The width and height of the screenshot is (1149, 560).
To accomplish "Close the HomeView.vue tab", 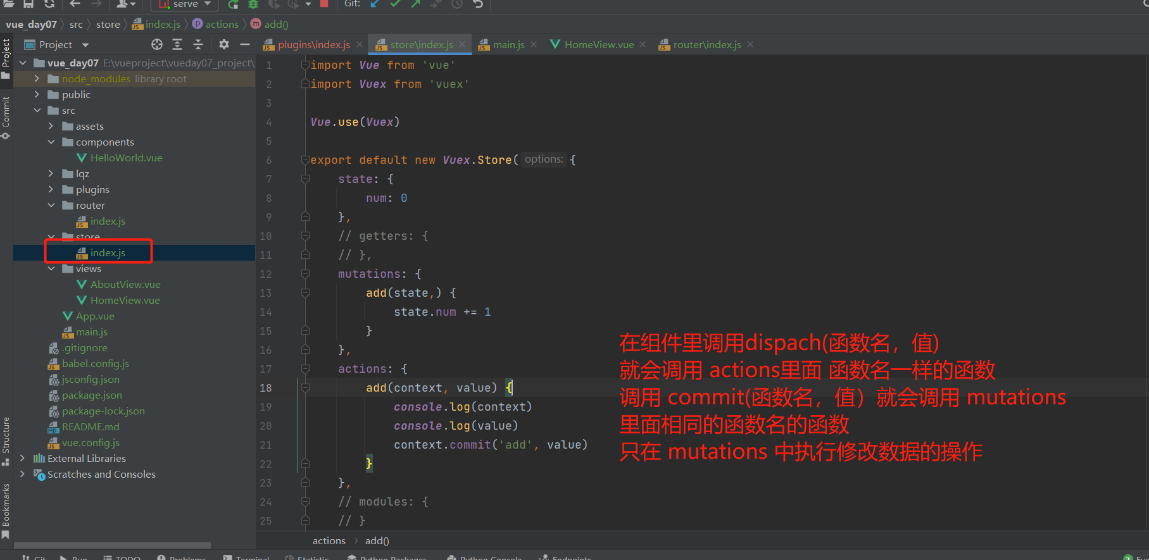I will click(x=643, y=44).
